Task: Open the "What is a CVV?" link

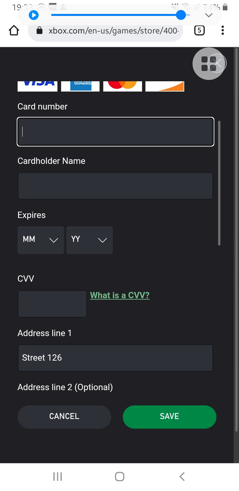Action: 120,295
